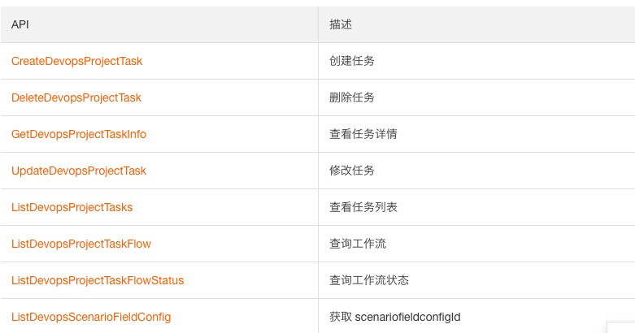Screen dimensions: 635x333
Task: Open the DeleteDevopsProjectTask API link
Action: [76, 97]
